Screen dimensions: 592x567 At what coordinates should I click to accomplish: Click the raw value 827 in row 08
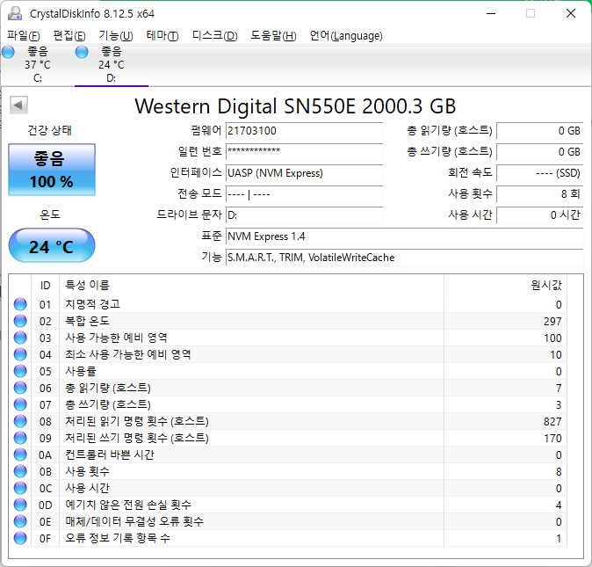[552, 422]
